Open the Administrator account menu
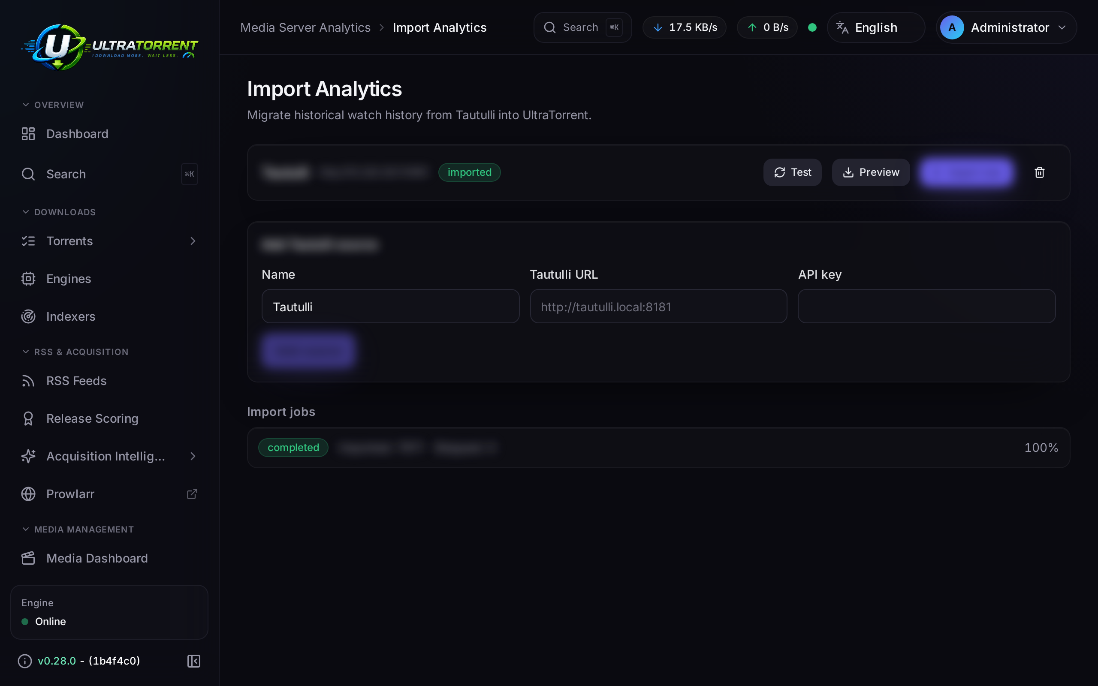Screen dimensions: 1098x686 click(1006, 28)
